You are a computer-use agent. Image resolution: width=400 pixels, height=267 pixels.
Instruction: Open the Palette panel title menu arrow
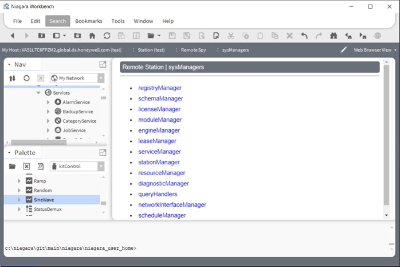pos(9,153)
